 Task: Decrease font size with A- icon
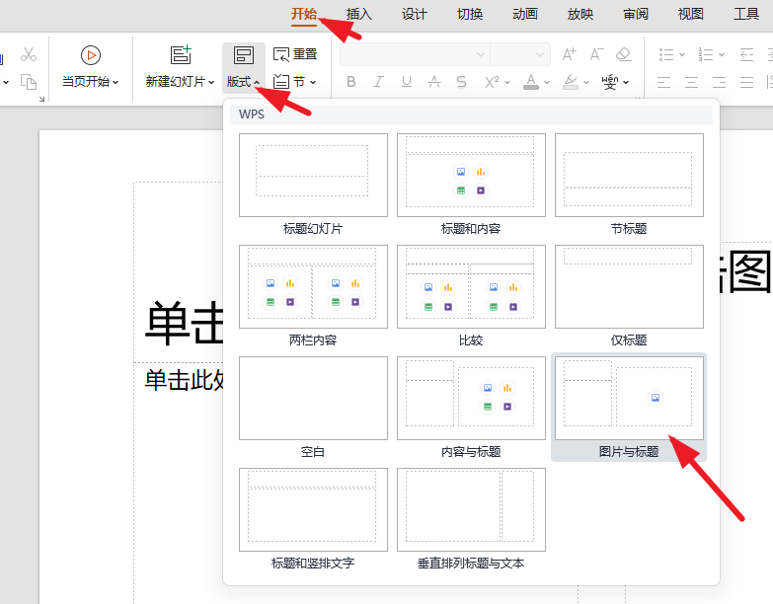pyautogui.click(x=596, y=54)
